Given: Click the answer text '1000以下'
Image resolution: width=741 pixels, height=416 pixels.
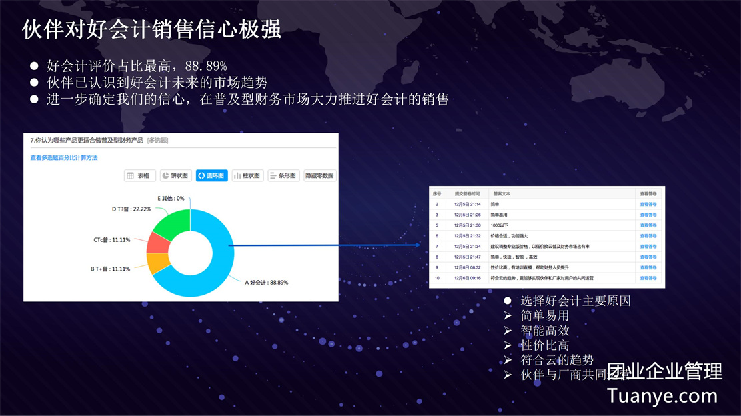Looking at the screenshot, I should click(x=499, y=225).
